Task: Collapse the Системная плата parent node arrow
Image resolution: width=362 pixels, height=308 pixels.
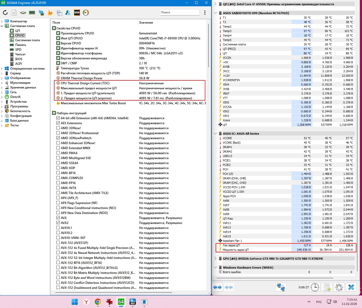Action: 2,26
